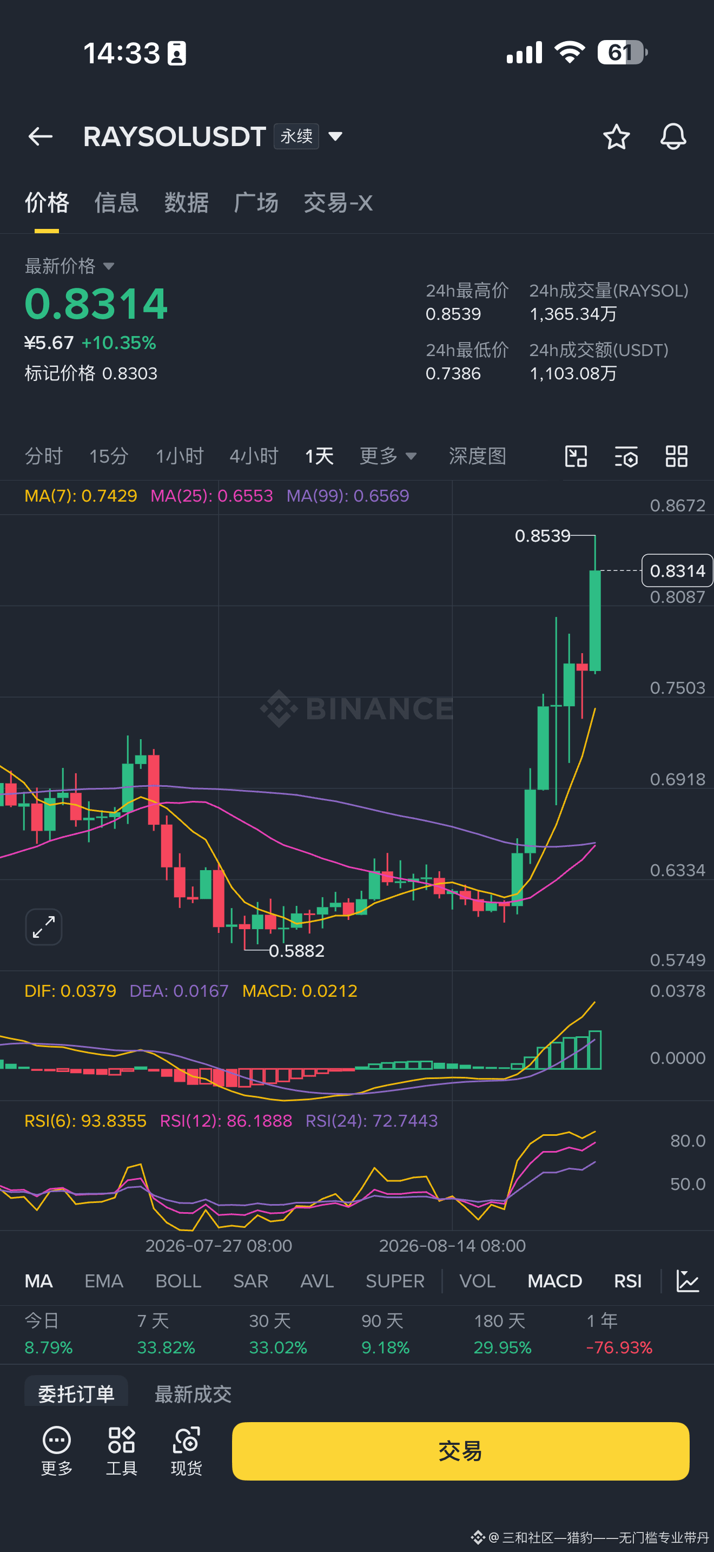This screenshot has height=1552, width=714.
Task: Open the 数据 tab
Action: (187, 203)
